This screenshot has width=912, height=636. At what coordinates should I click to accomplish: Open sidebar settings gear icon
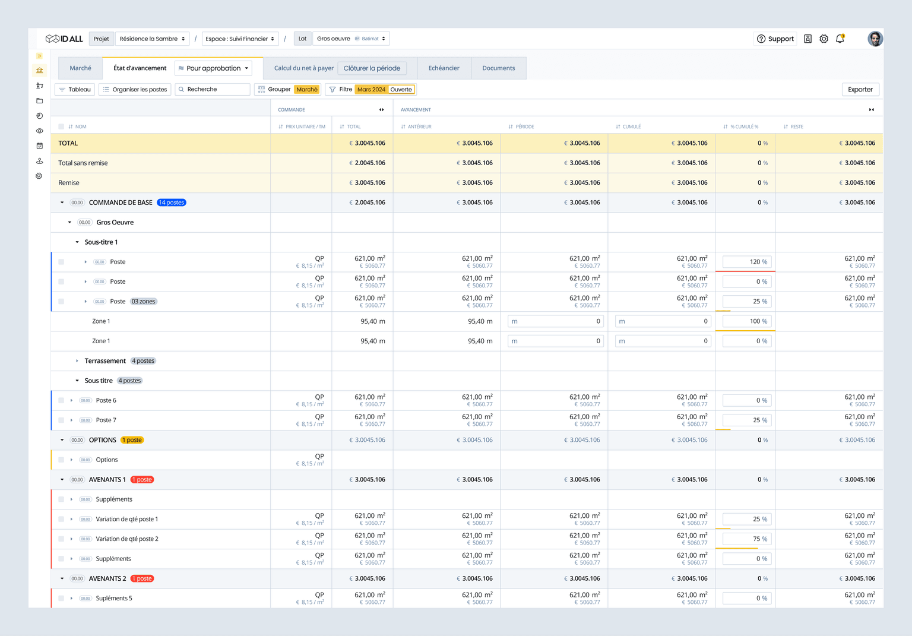pos(39,176)
